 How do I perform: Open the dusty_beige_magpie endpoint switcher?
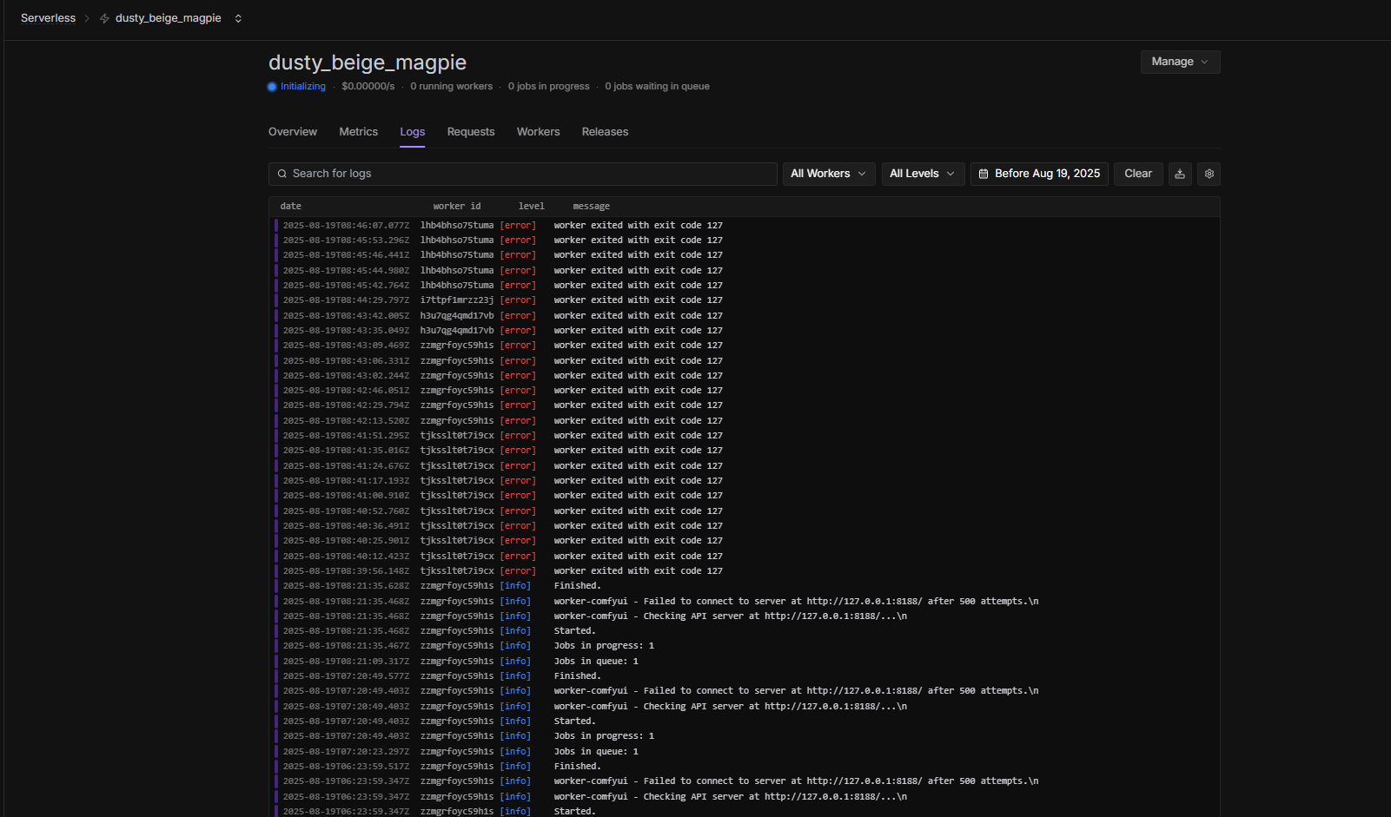click(x=237, y=18)
